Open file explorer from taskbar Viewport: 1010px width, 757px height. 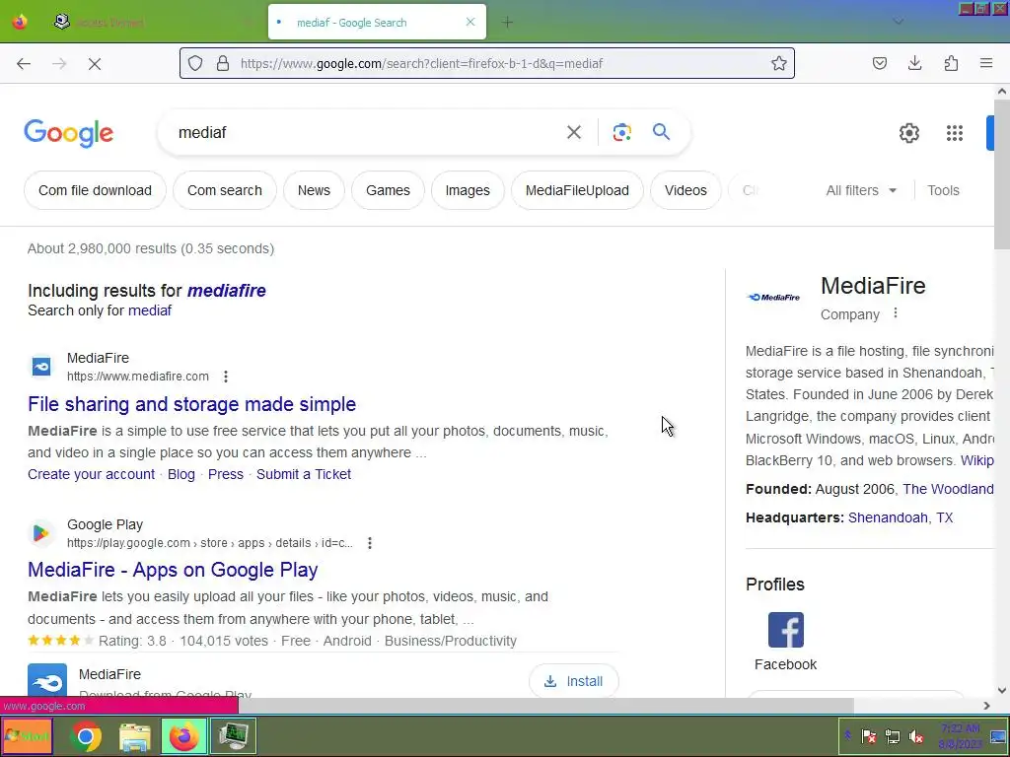point(134,736)
